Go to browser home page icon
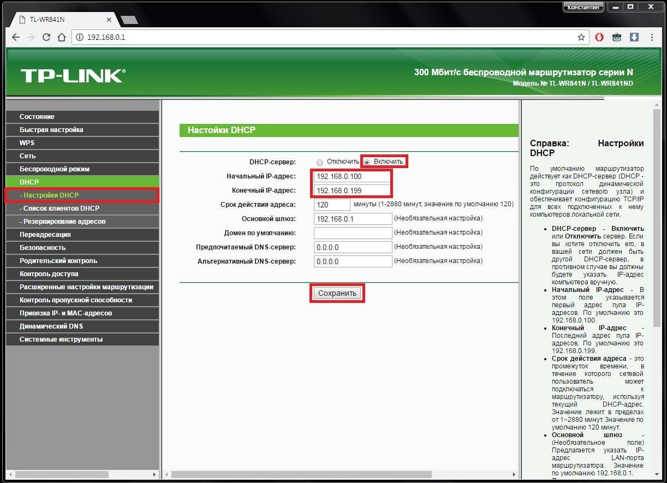 [62, 37]
